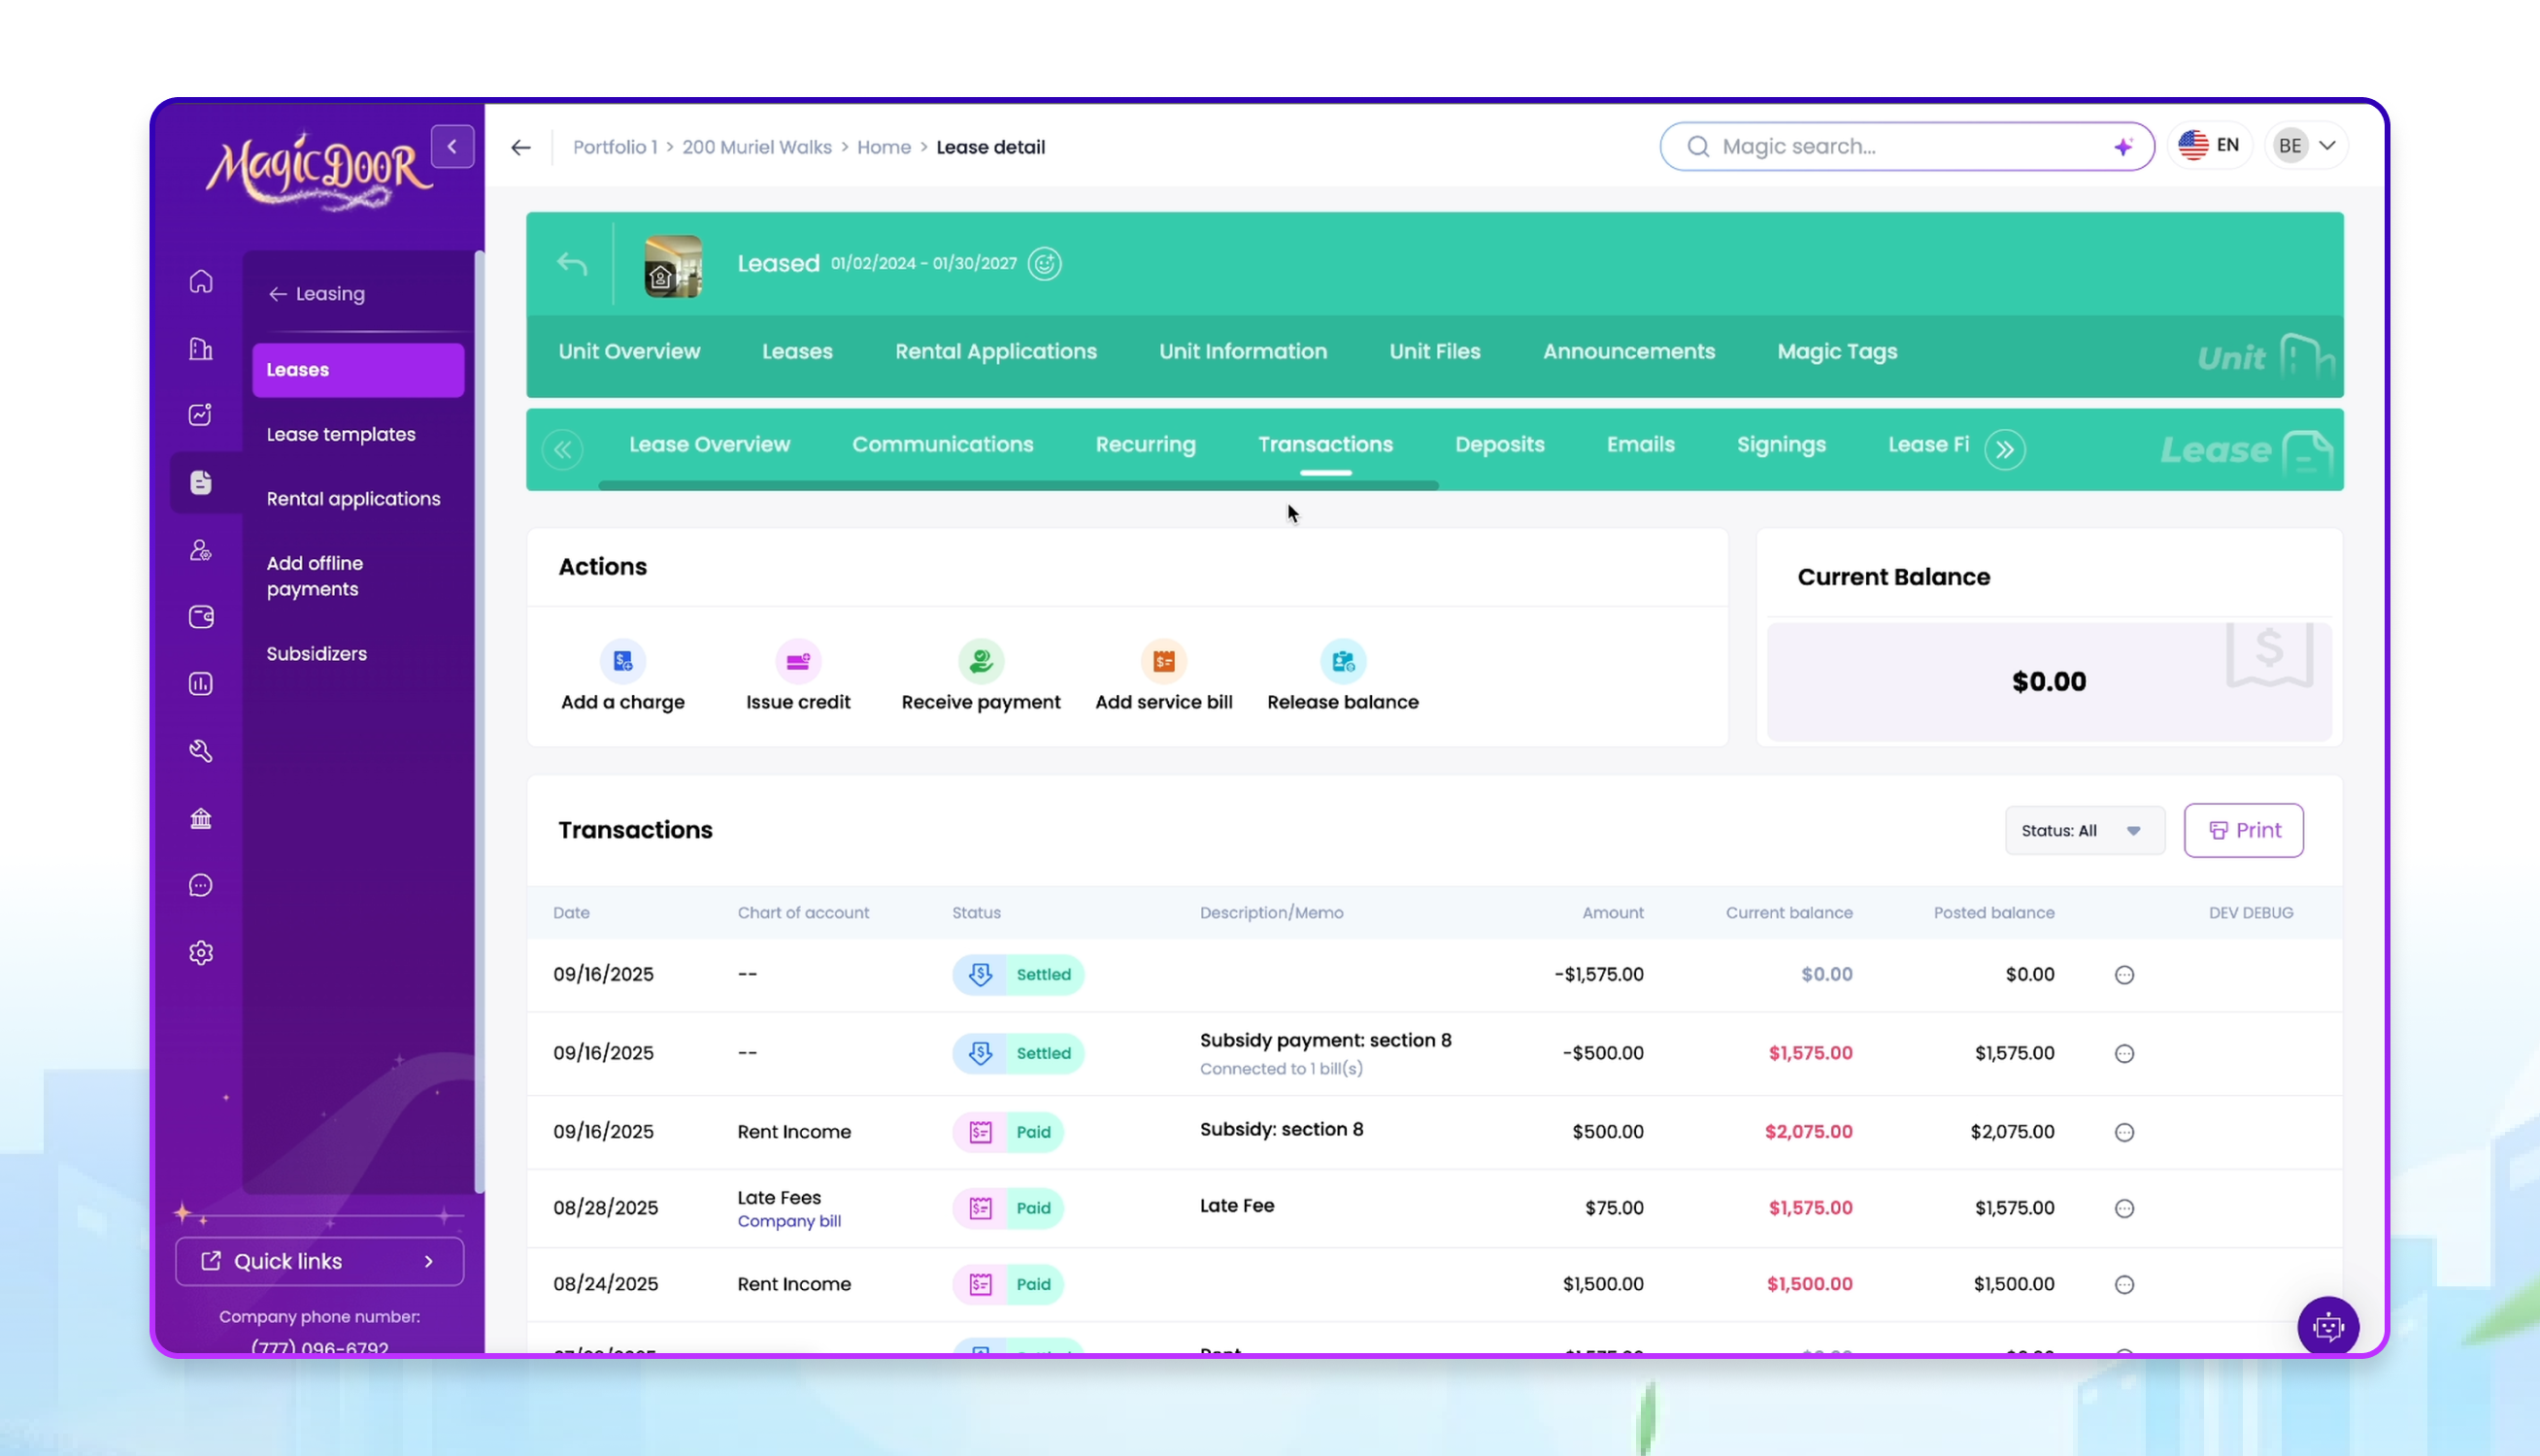
Task: Open the Leases tab in unit bar
Action: point(797,352)
